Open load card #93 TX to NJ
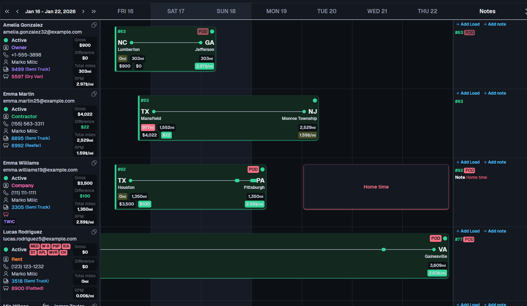The width and height of the screenshot is (527, 306). [228, 118]
